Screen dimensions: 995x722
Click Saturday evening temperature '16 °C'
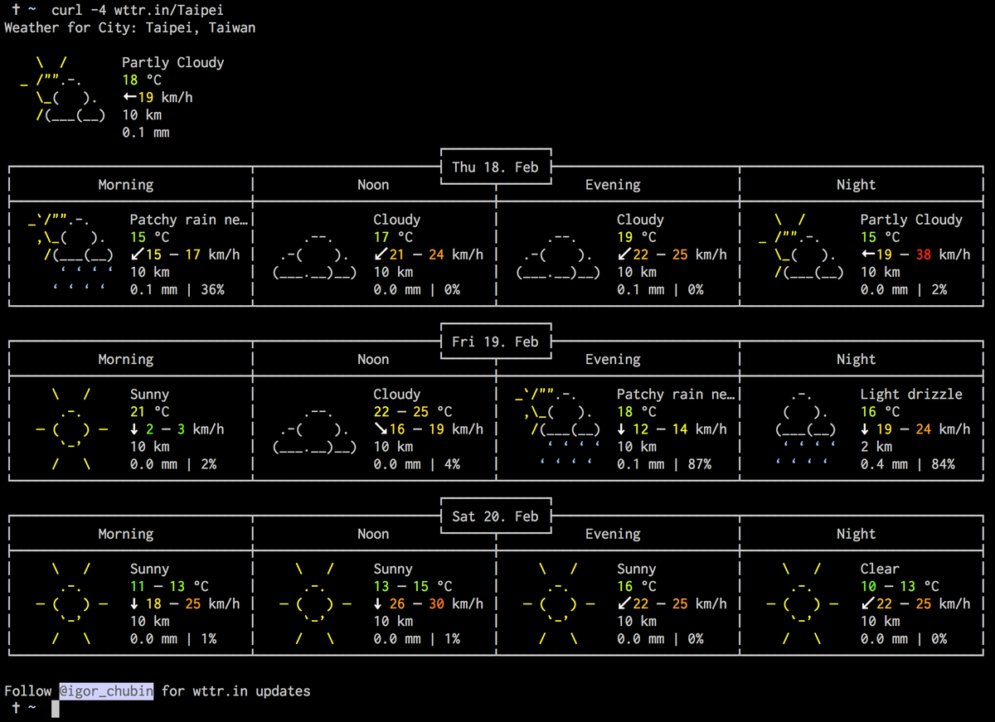click(x=637, y=586)
